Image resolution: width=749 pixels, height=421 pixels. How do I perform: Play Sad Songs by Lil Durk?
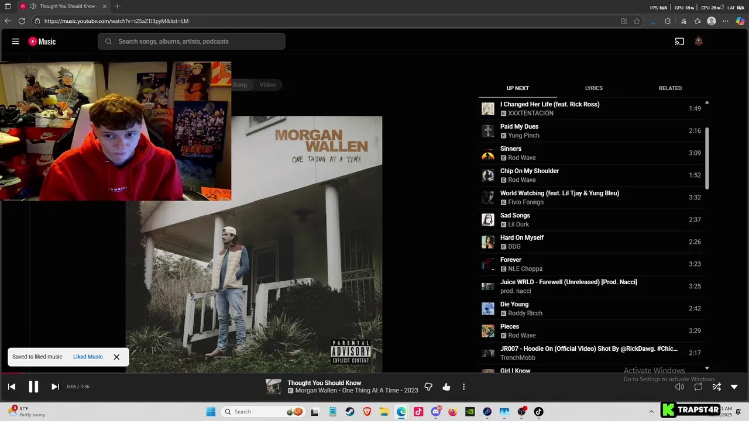pos(591,220)
